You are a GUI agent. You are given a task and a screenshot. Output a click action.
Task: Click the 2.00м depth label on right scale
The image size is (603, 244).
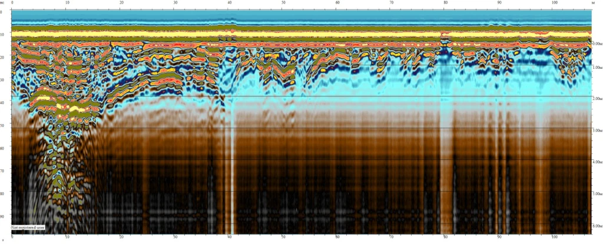[x=596, y=99]
